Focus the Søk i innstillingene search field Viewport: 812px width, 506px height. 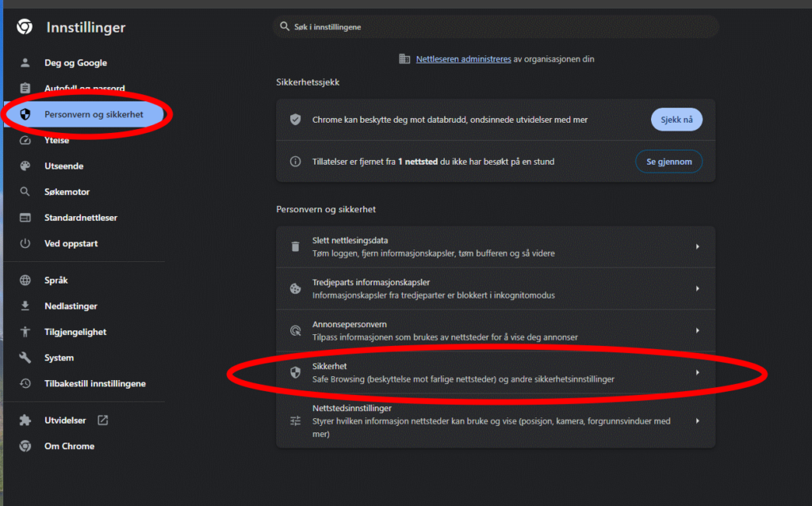496,26
